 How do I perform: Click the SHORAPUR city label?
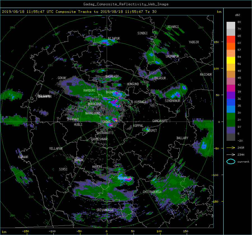coord(172,56)
